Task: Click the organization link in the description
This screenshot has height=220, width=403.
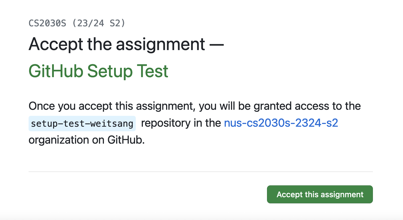Action: 281,123
